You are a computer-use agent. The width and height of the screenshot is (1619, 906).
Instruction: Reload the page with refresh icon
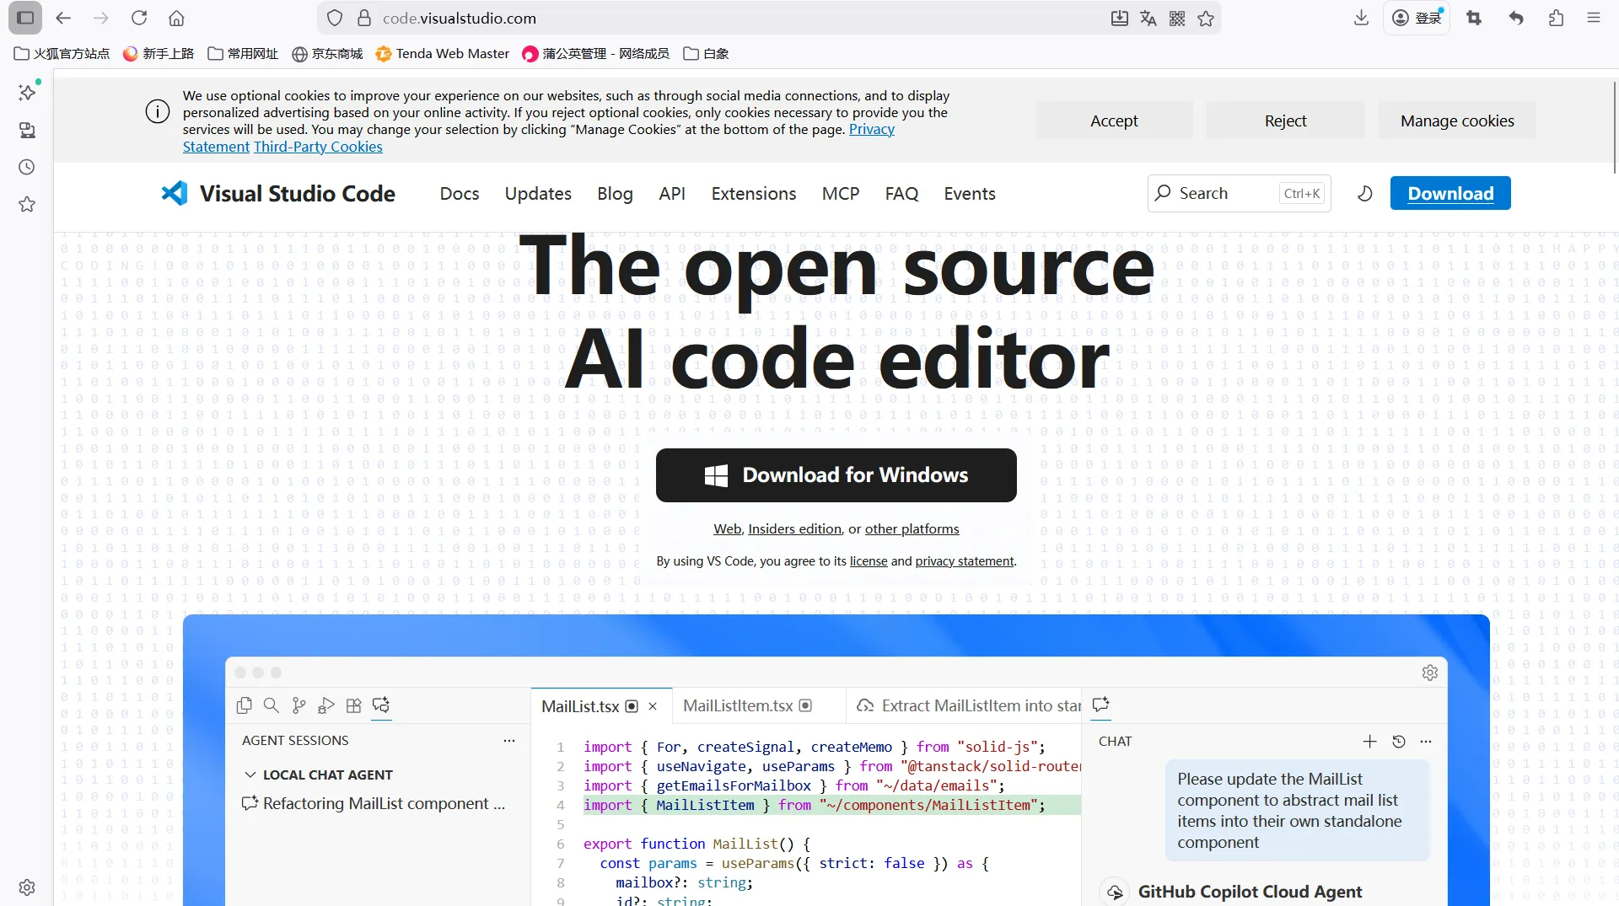[139, 18]
